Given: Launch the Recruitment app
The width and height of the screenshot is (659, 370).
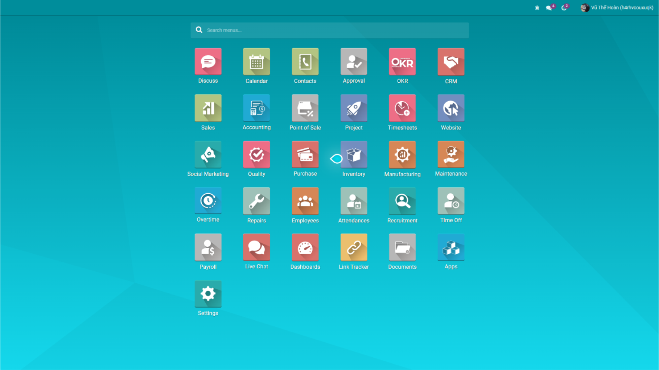Looking at the screenshot, I should click(402, 201).
